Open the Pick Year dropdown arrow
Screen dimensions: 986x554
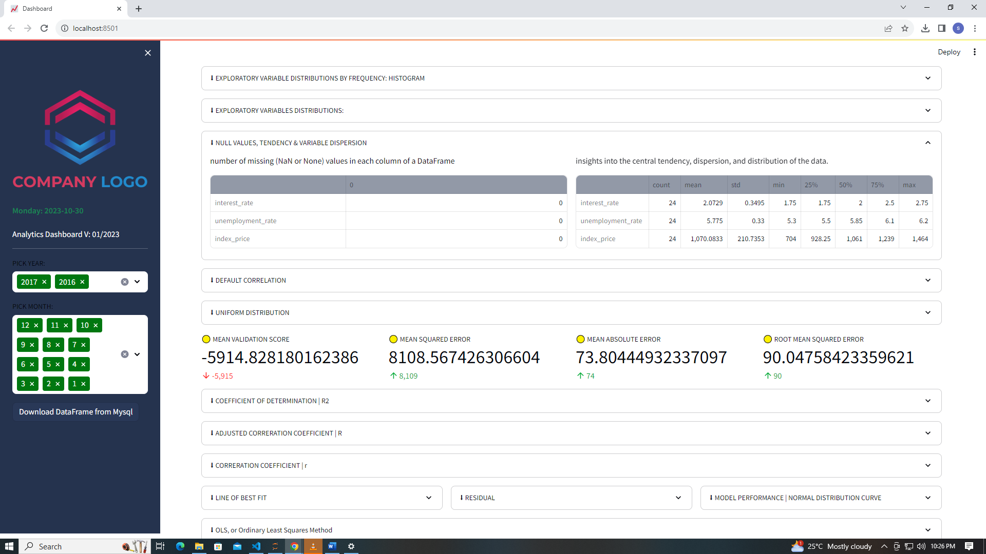tap(137, 282)
